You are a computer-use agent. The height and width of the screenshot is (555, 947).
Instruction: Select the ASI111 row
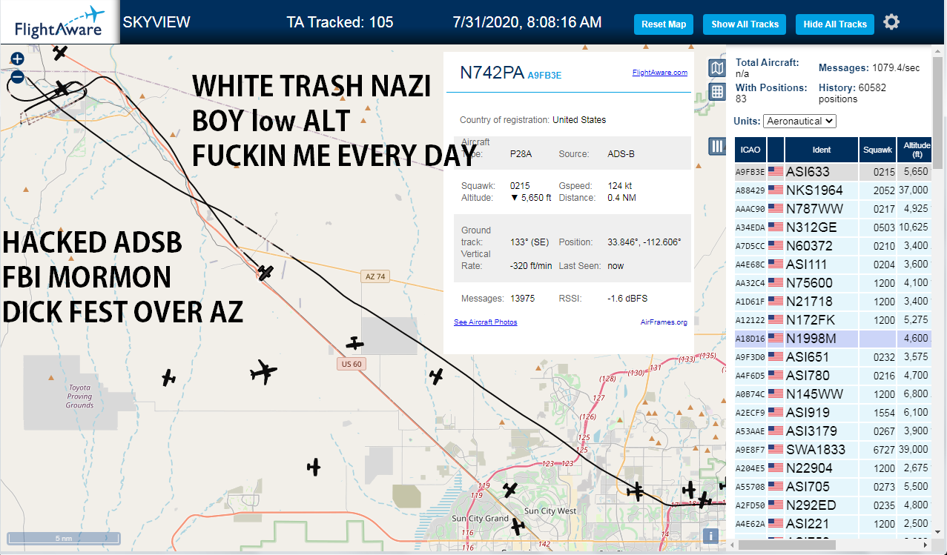[x=833, y=265]
